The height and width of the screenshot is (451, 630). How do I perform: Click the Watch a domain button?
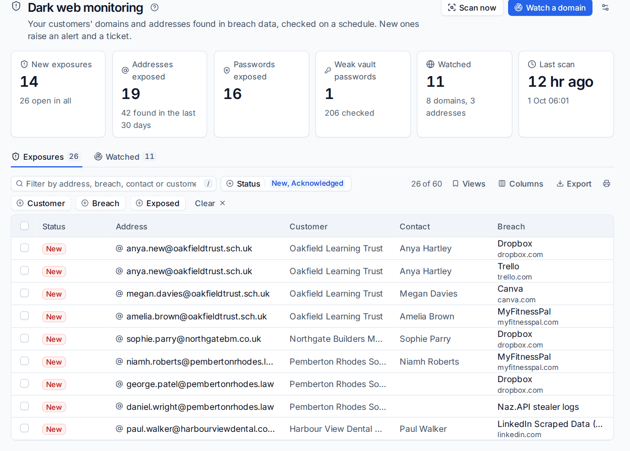(x=550, y=8)
